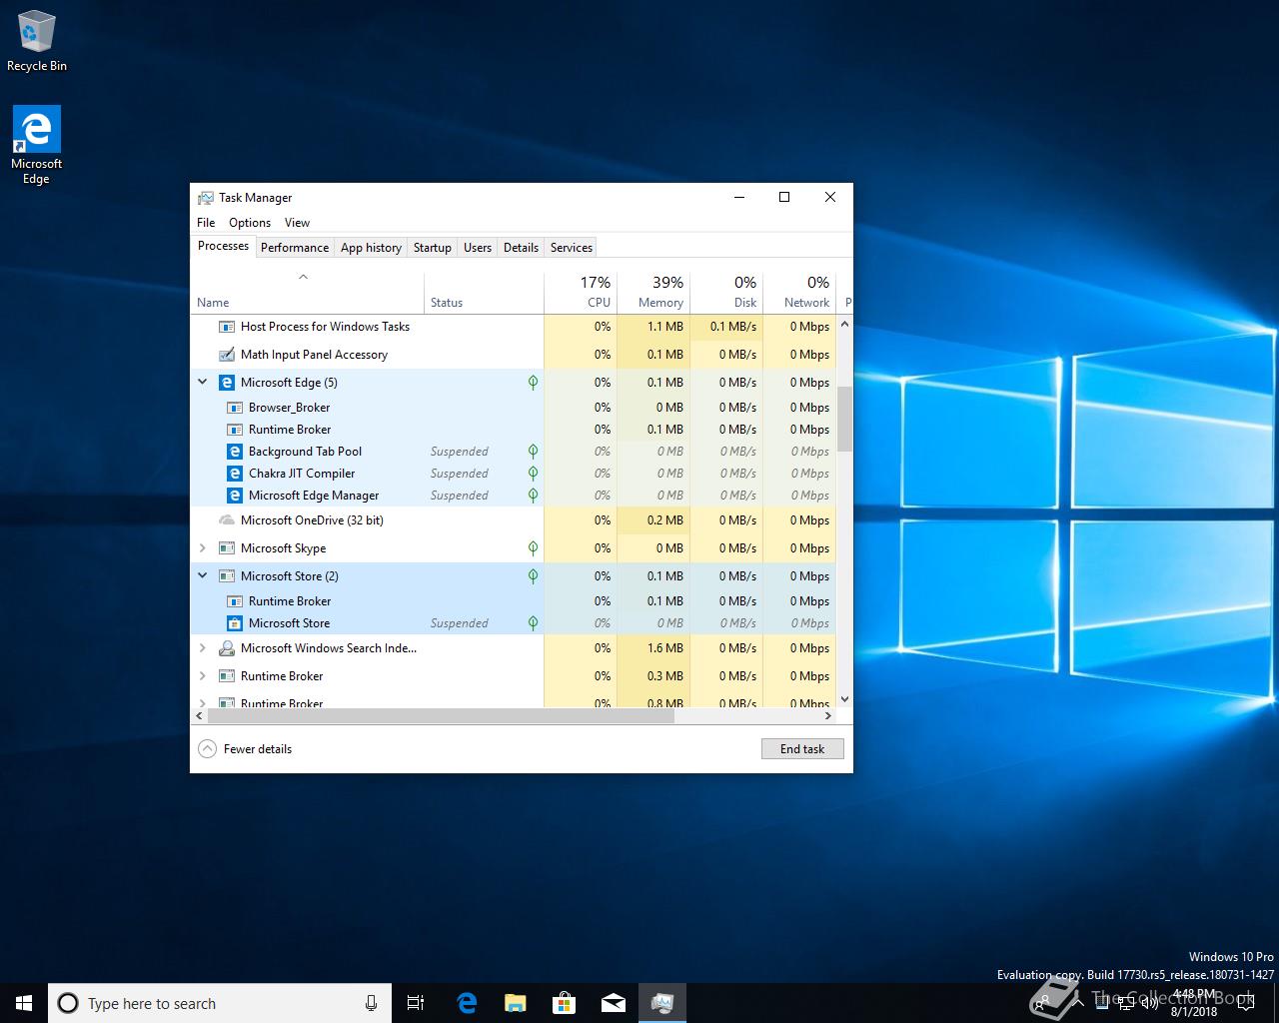Click the green leaf on Microsoft Edge (5) row
Viewport: 1279px width, 1023px height.
[533, 383]
